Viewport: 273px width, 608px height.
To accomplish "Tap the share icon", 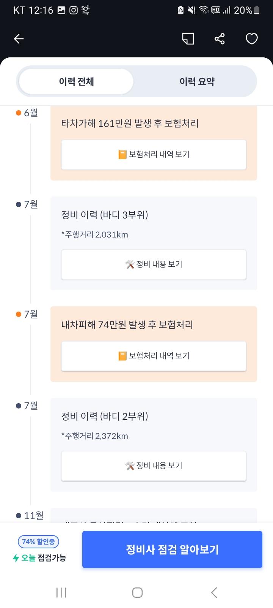I will pyautogui.click(x=220, y=39).
